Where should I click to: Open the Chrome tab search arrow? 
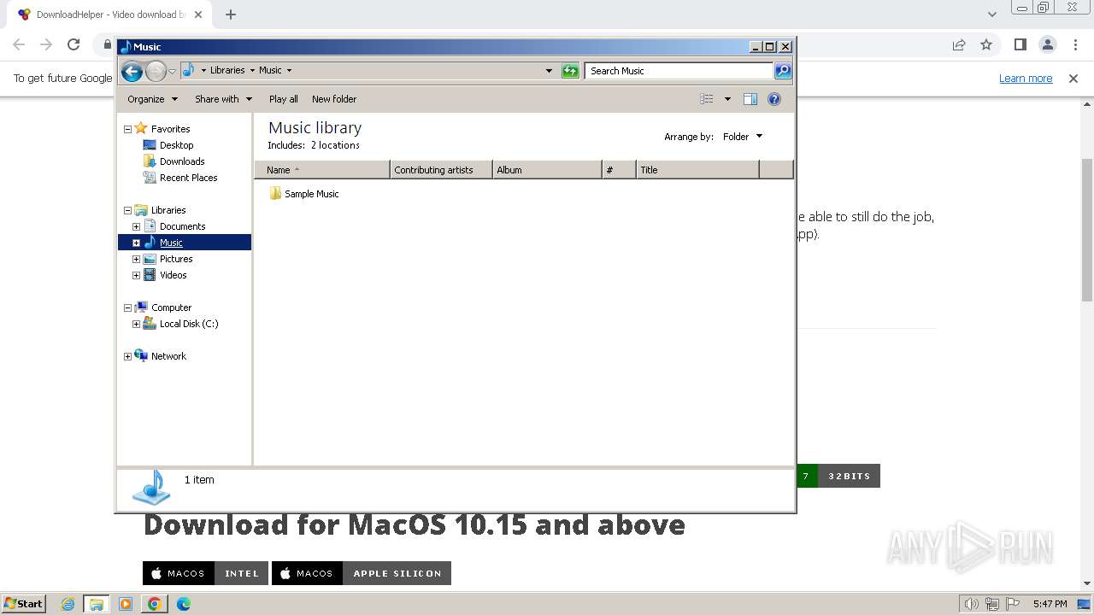coord(991,15)
